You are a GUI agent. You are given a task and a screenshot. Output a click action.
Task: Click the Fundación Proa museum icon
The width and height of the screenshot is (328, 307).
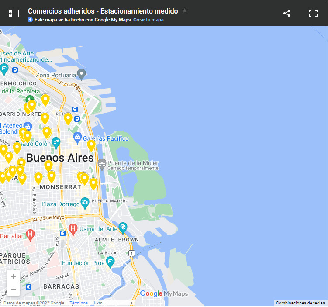click(x=110, y=262)
